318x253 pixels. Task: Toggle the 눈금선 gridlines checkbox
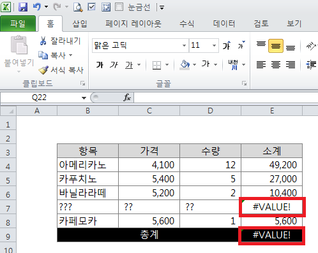tap(119, 7)
